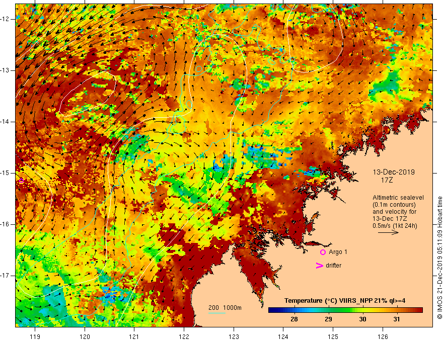The height and width of the screenshot is (342, 443).
Task: Click the temperature color scale bar
Action: (345, 310)
